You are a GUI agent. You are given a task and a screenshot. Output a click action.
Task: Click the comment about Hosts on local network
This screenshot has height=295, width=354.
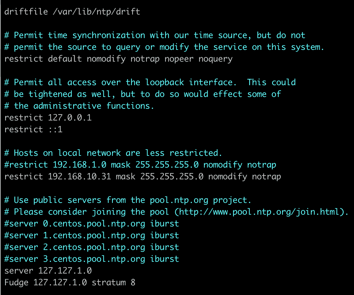point(113,153)
